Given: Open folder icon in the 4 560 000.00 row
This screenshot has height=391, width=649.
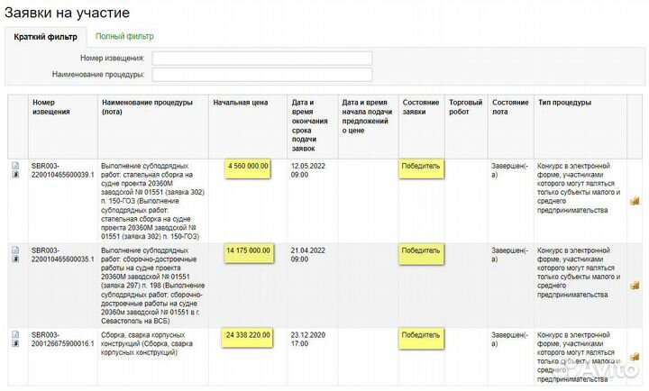Looking at the screenshot, I should (x=635, y=202).
